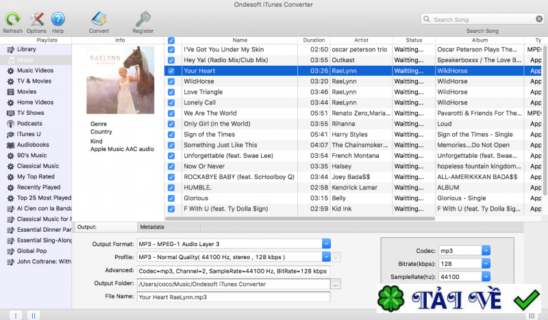The height and width of the screenshot is (320, 548).
Task: Open Help question mark icon
Action: [58, 19]
